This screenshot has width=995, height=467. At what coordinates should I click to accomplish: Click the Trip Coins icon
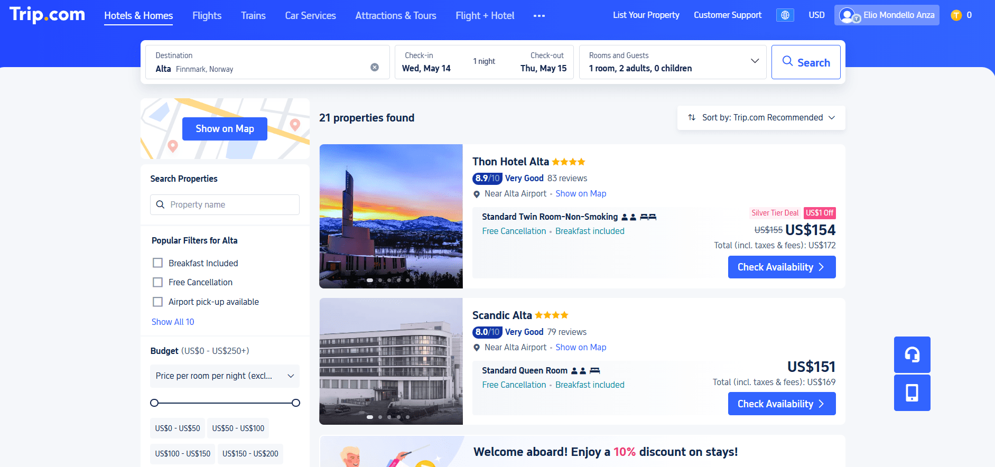coord(956,15)
